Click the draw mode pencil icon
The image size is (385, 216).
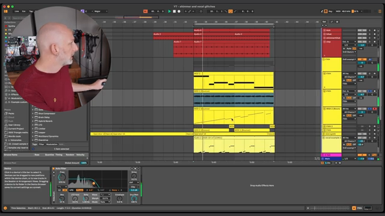pos(322,11)
